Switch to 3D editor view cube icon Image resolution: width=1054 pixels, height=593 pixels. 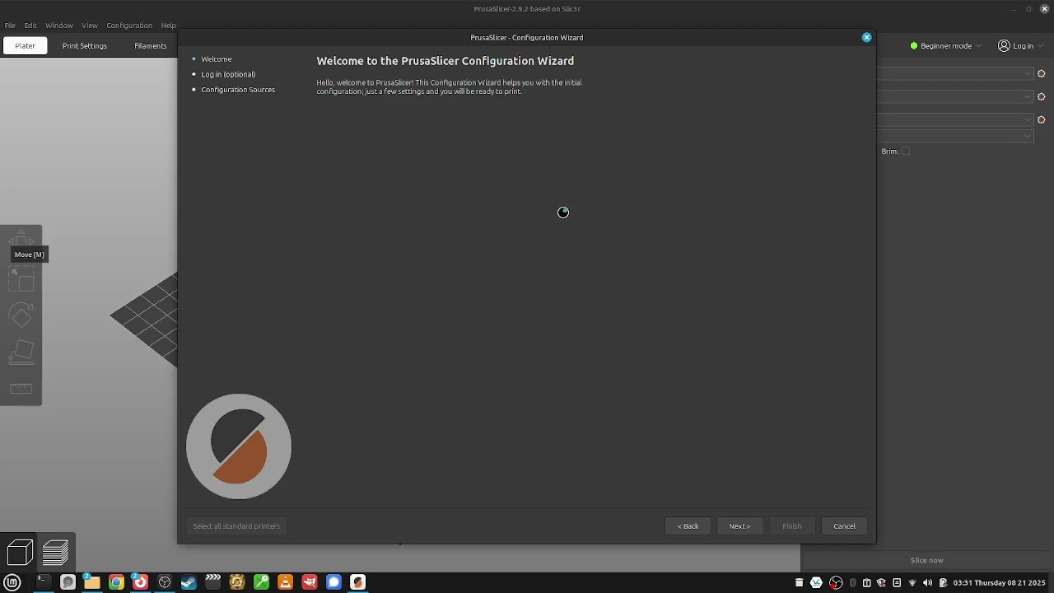pos(20,553)
